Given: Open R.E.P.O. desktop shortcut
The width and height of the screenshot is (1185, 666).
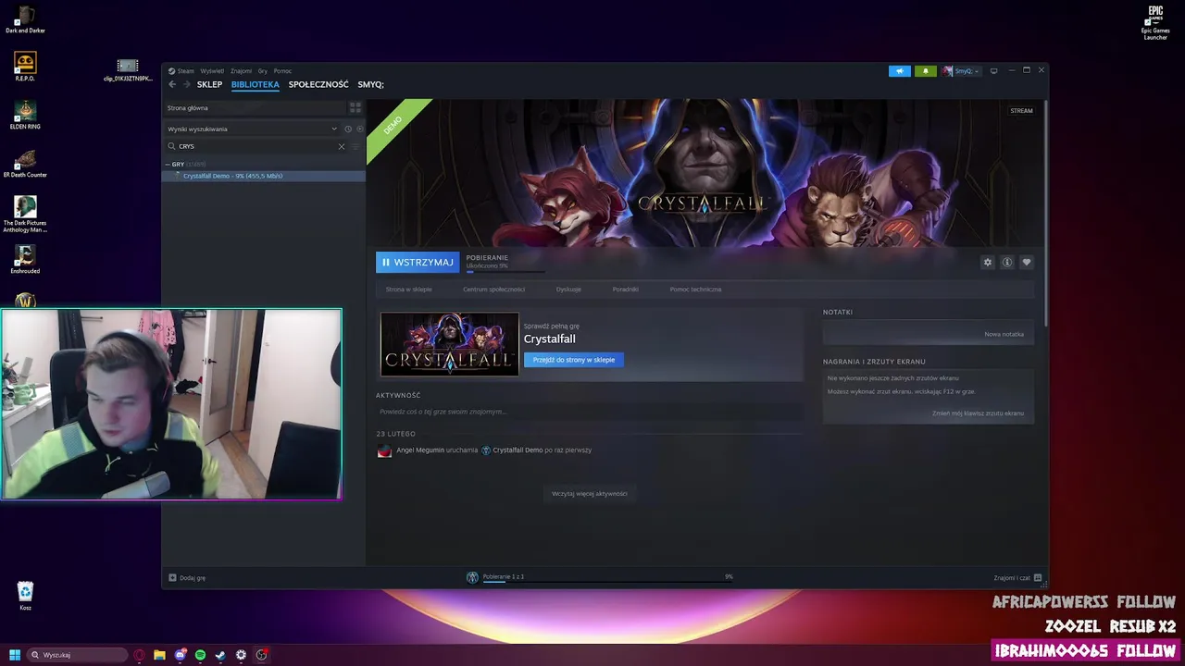Looking at the screenshot, I should click(25, 67).
